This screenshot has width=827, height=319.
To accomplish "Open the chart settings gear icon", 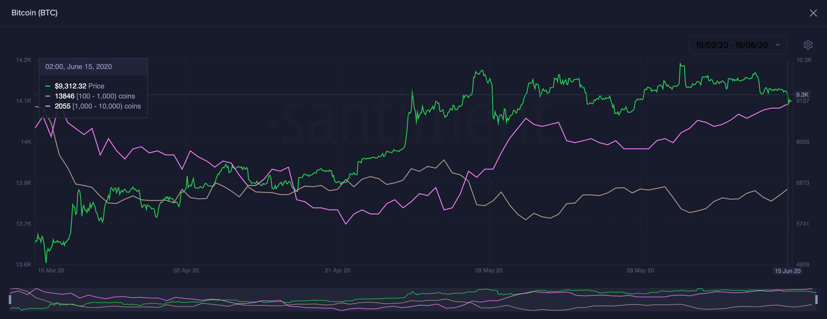I will (x=808, y=45).
